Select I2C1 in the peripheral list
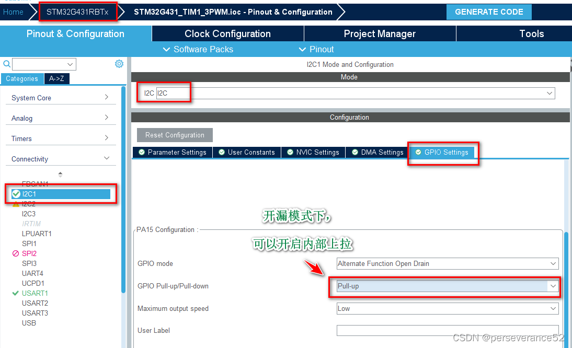This screenshot has height=348, width=572. [61, 194]
